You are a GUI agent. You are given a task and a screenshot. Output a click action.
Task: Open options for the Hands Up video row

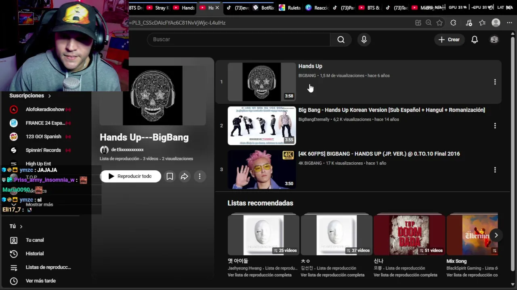click(x=495, y=82)
